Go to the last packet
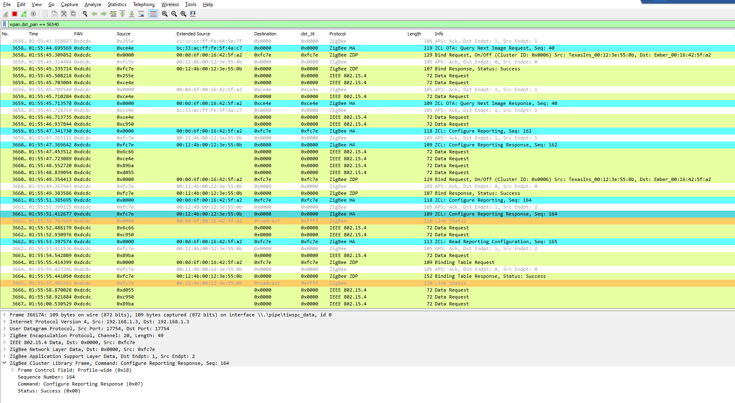The image size is (735, 403). 132,13
